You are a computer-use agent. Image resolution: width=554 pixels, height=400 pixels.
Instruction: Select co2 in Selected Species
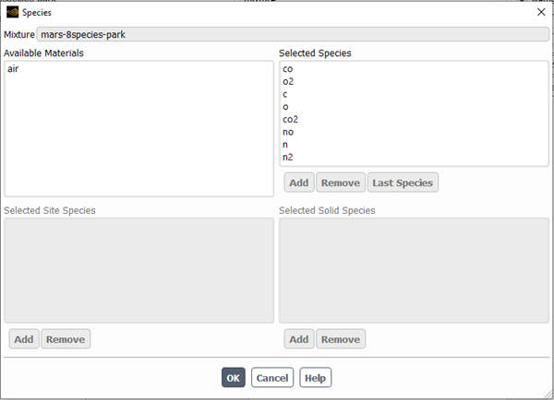point(290,119)
